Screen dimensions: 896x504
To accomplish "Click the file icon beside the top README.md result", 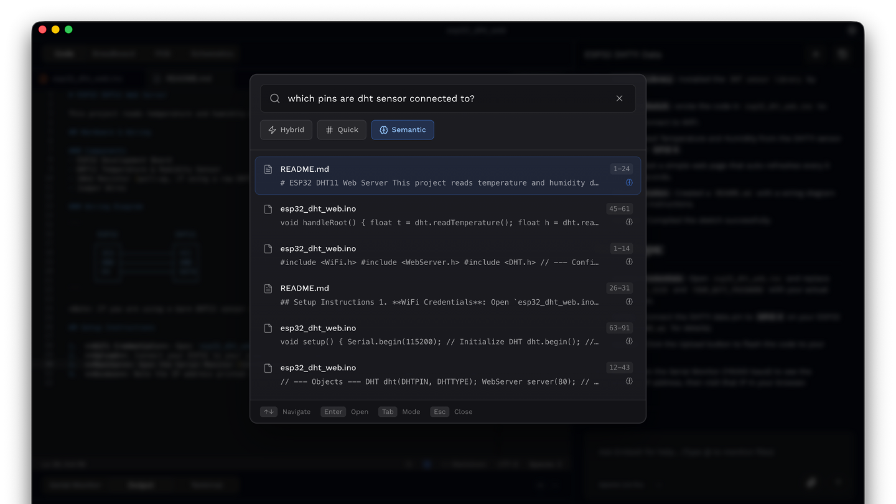I will 268,169.
